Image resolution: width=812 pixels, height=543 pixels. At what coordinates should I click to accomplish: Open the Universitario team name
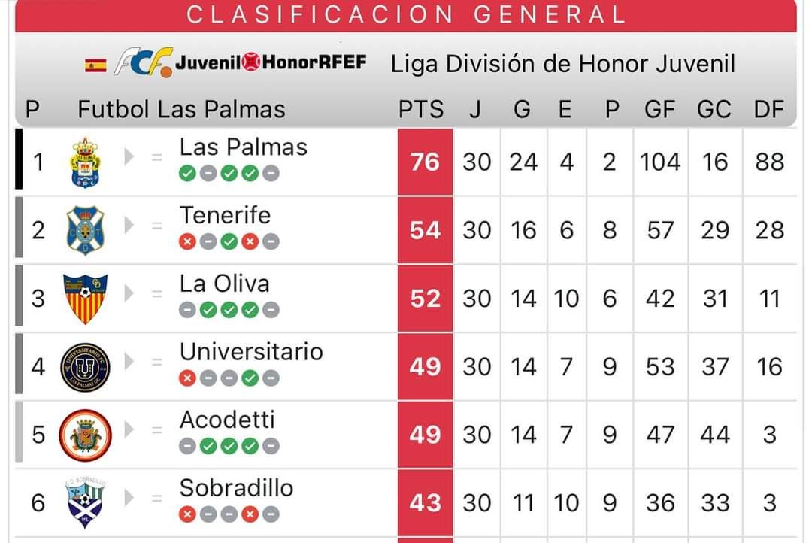(x=251, y=352)
